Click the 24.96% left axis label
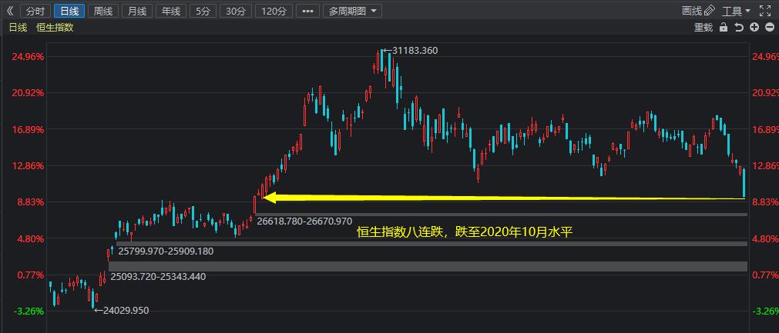 pos(29,56)
